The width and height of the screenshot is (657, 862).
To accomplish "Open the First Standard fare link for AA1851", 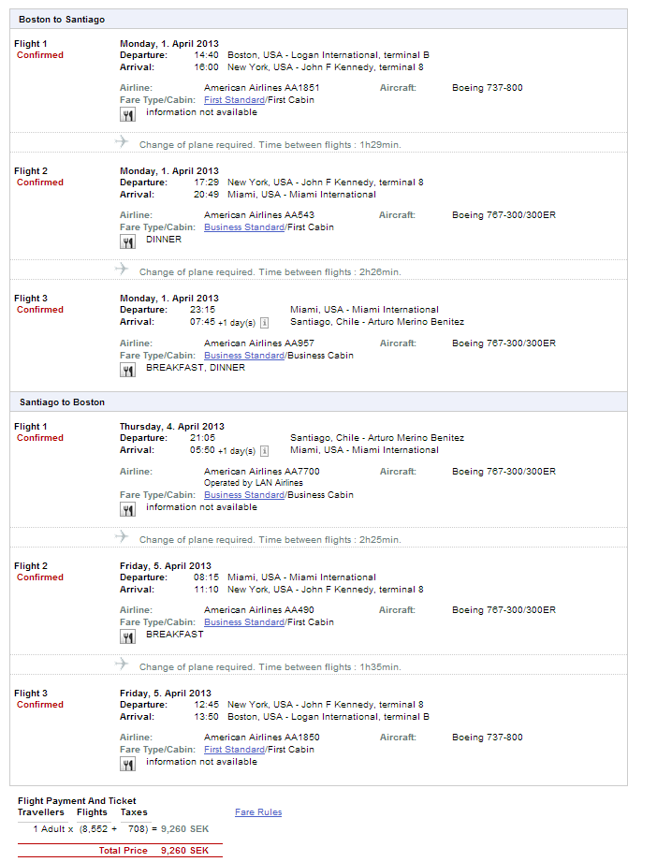I will (x=234, y=100).
